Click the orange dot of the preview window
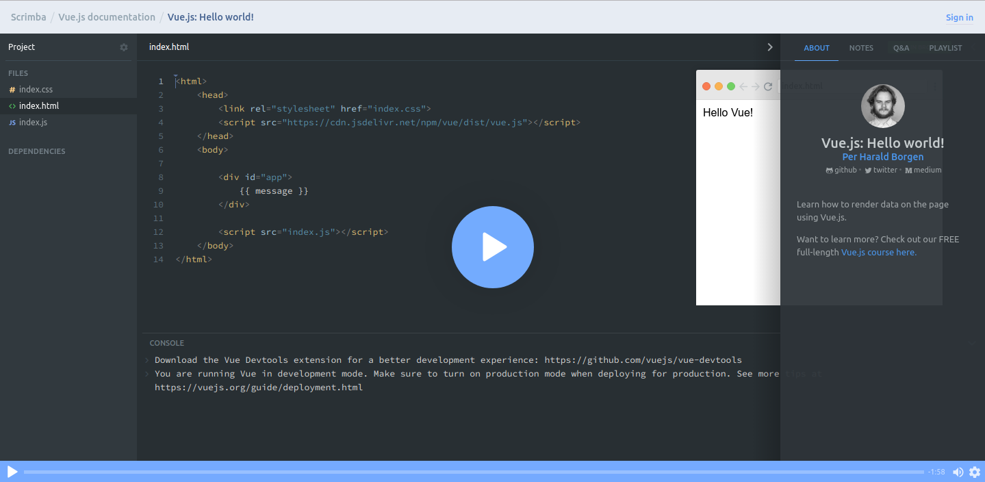Image resolution: width=985 pixels, height=482 pixels. coord(719,86)
